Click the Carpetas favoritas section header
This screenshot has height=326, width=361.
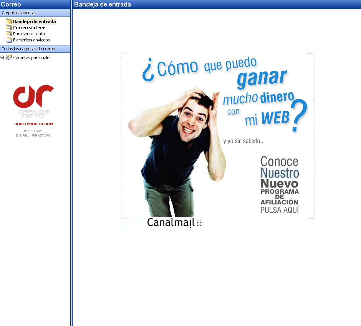pos(35,13)
